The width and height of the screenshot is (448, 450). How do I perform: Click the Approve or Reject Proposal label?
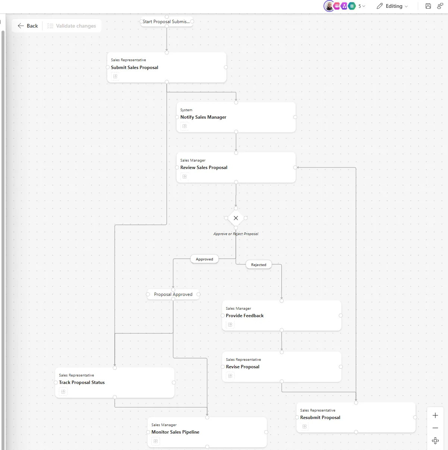[x=236, y=234]
